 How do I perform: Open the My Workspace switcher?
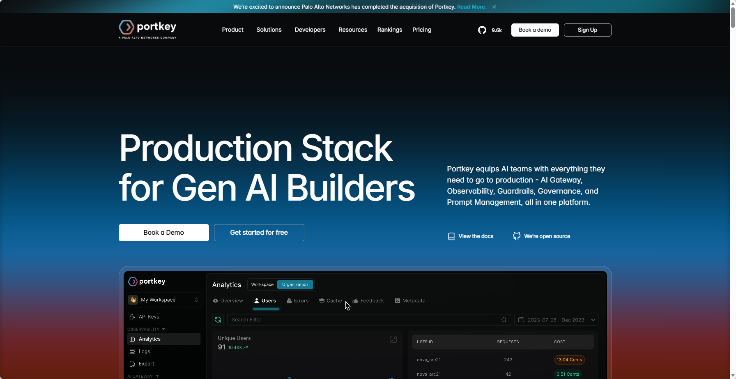click(164, 300)
